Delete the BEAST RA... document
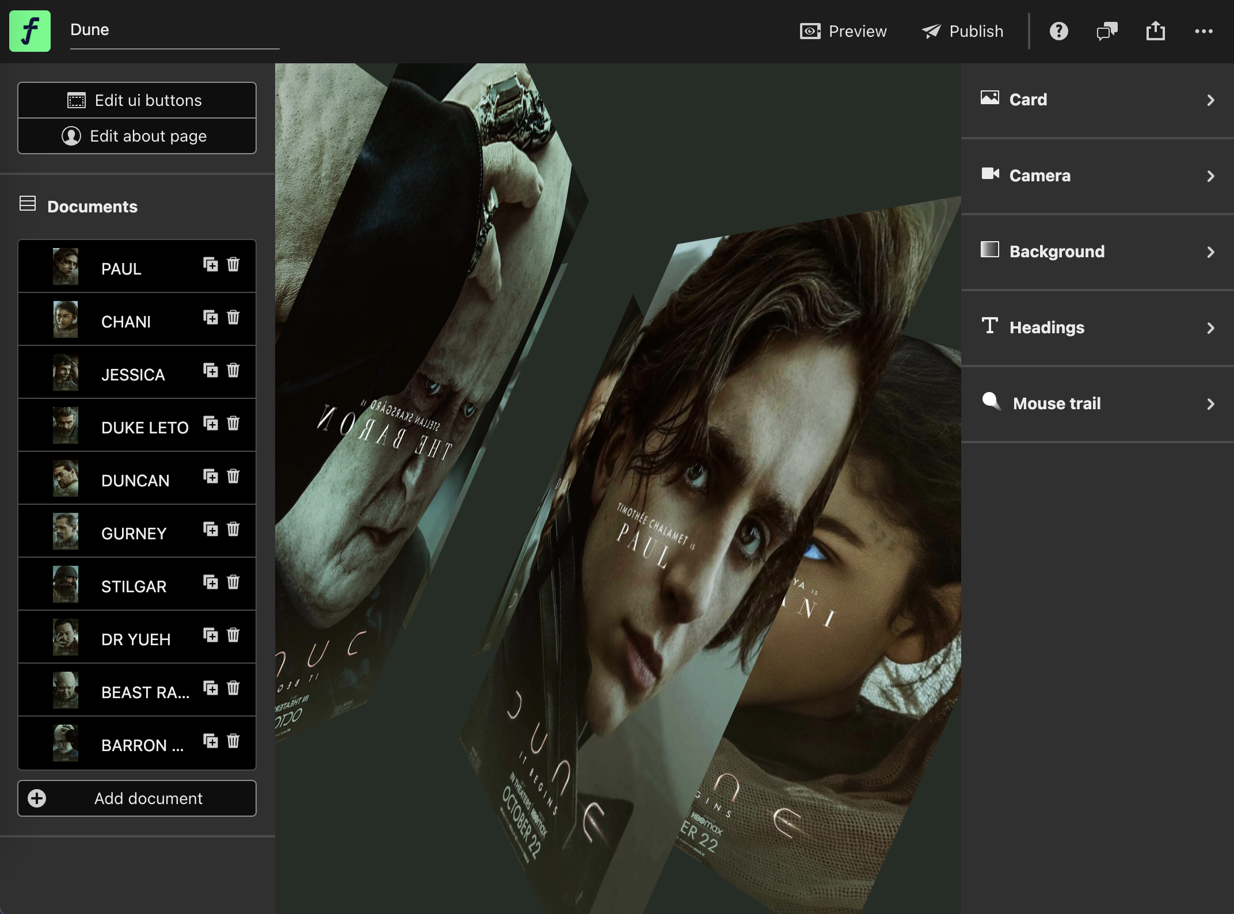 point(233,688)
